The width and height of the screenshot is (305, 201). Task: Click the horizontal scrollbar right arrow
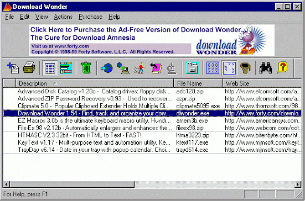(x=298, y=184)
